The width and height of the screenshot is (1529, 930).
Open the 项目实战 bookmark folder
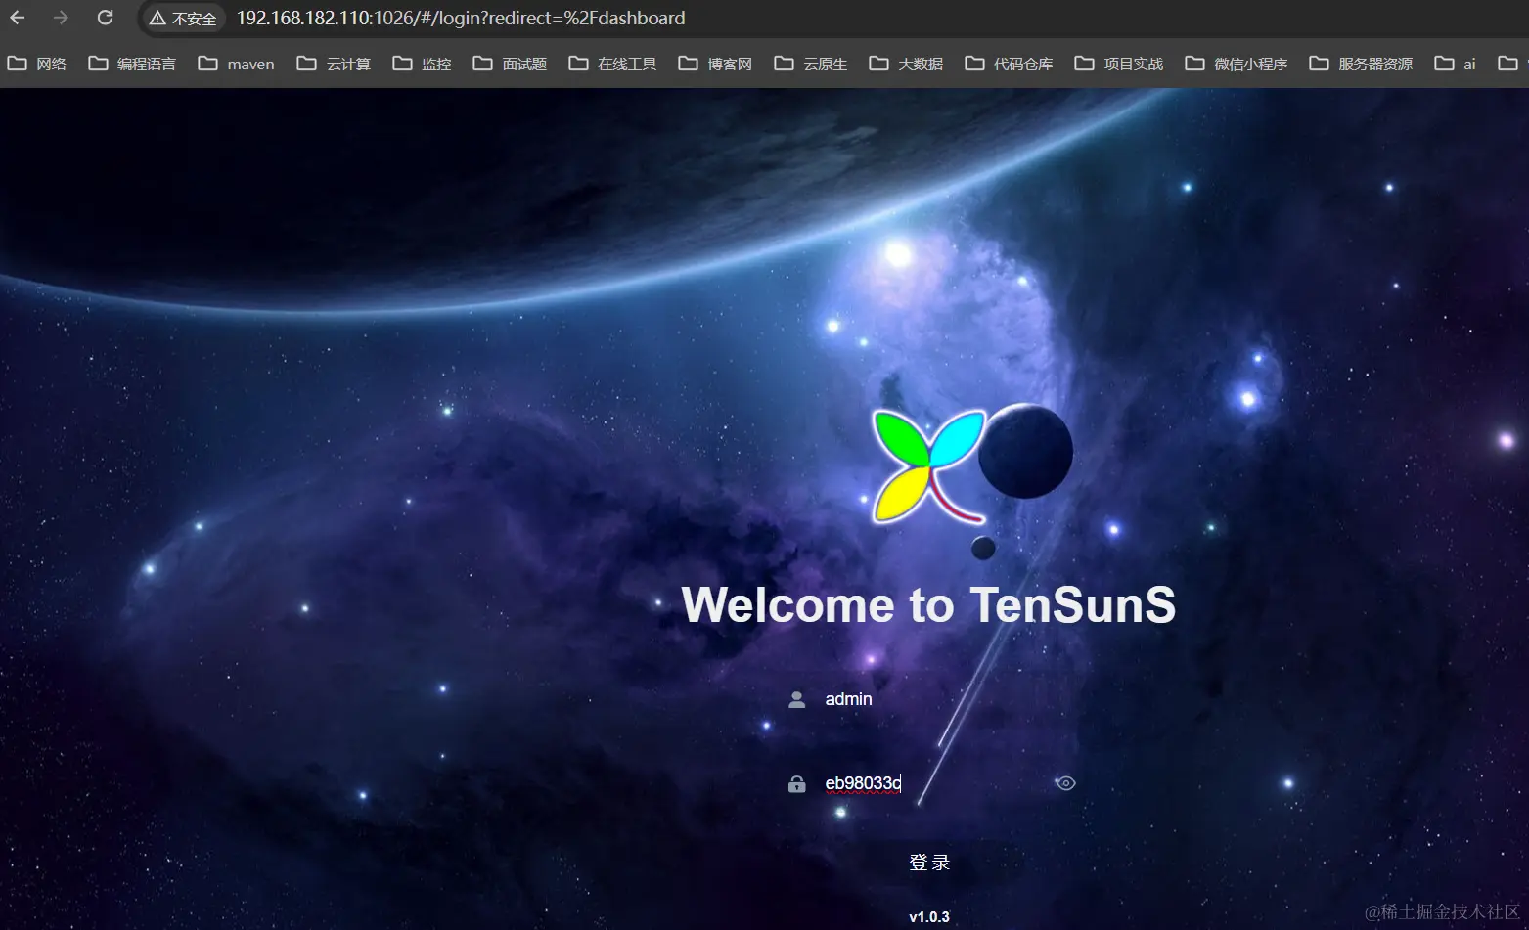[1119, 64]
